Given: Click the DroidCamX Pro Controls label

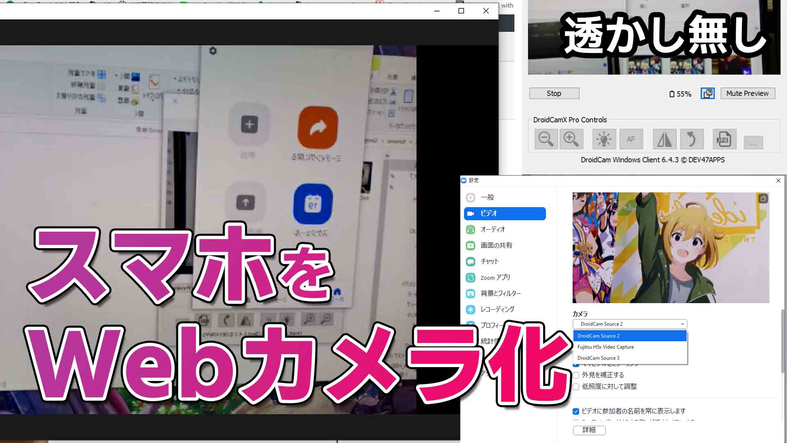Looking at the screenshot, I should pos(570,120).
